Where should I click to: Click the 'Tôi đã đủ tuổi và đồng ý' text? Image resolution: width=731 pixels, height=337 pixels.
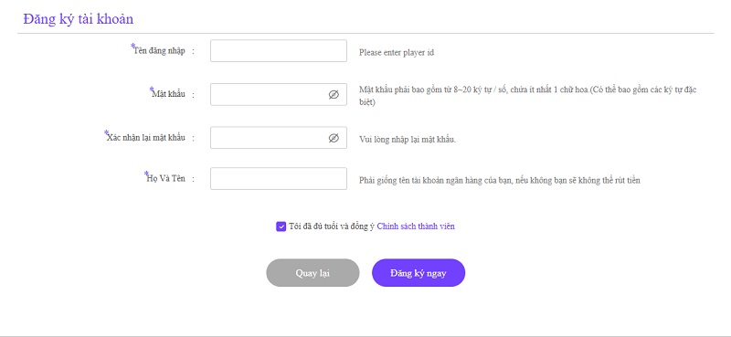tap(332, 226)
